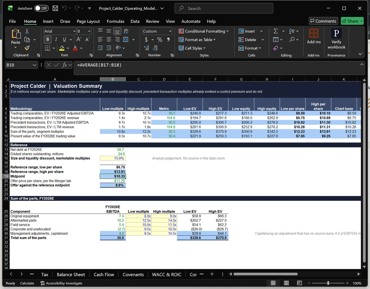The height and width of the screenshot is (289, 370).
Task: Click the Save floppy disk icon
Action: 55,8
